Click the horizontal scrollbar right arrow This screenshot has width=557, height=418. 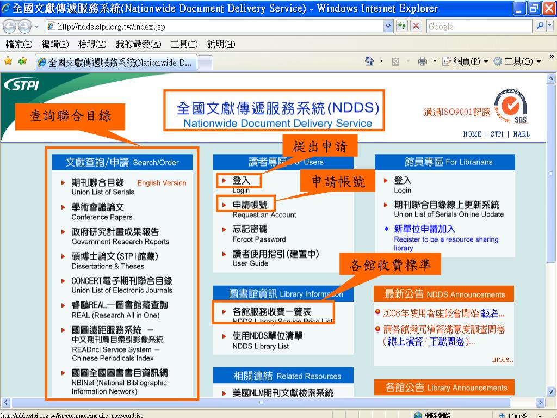(x=540, y=403)
